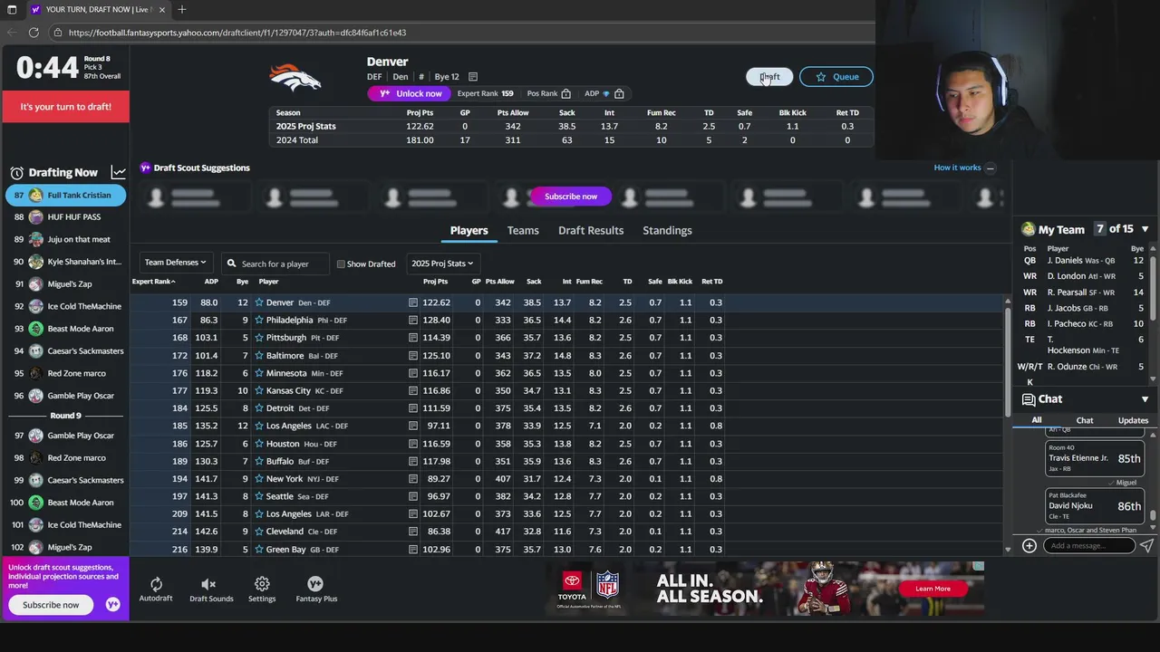This screenshot has height=652, width=1160.
Task: Star Denver DEF to queue it
Action: click(x=258, y=302)
